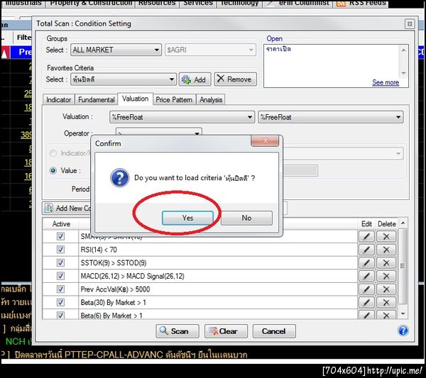The width and height of the screenshot is (426, 378).
Task: Click the Active column header
Action: pos(61,224)
